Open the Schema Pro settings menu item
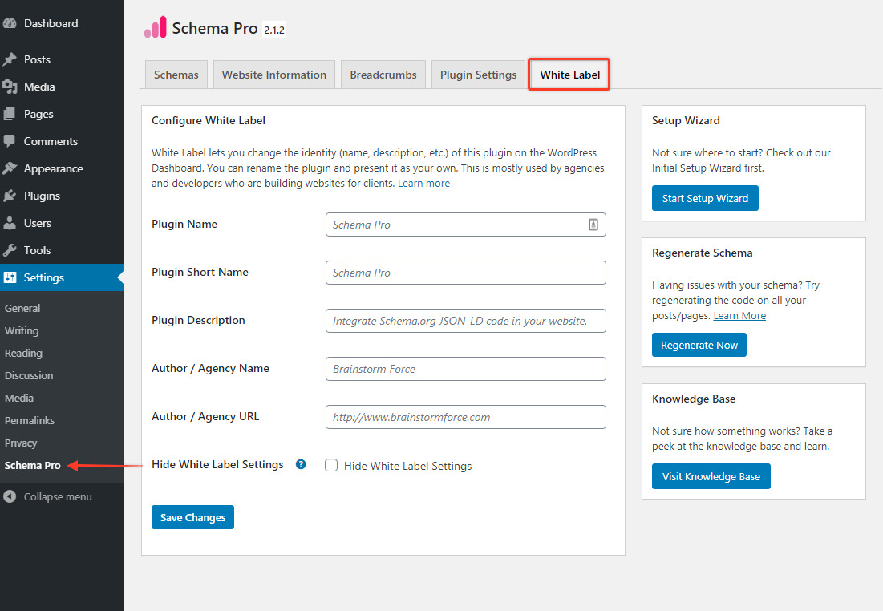Image resolution: width=883 pixels, height=611 pixels. coord(32,464)
